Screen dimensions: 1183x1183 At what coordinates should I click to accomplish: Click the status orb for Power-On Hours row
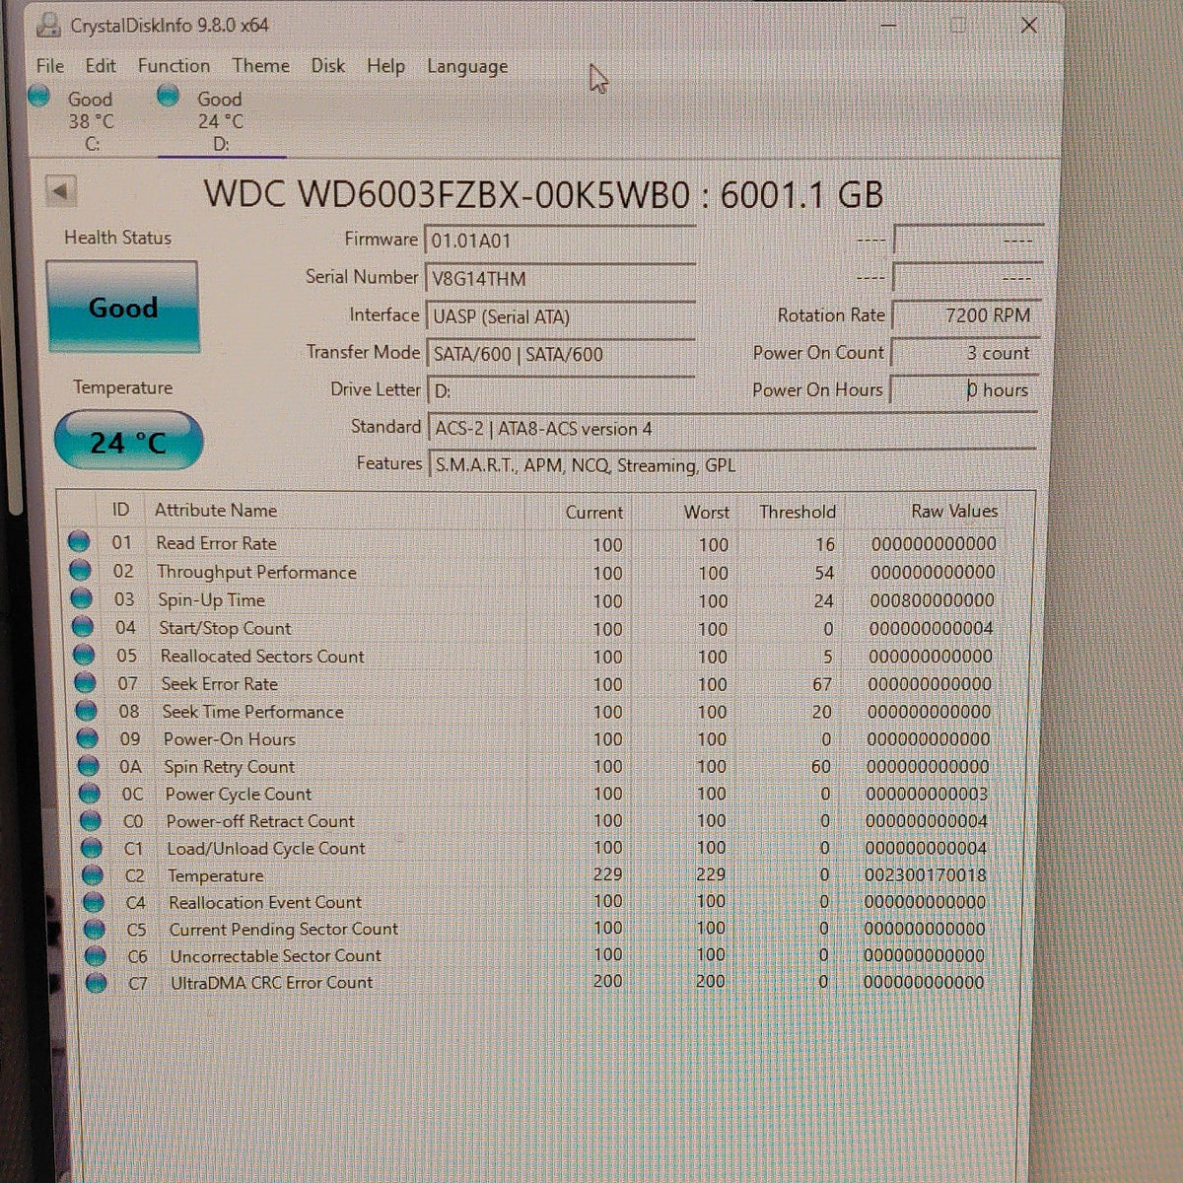[87, 737]
